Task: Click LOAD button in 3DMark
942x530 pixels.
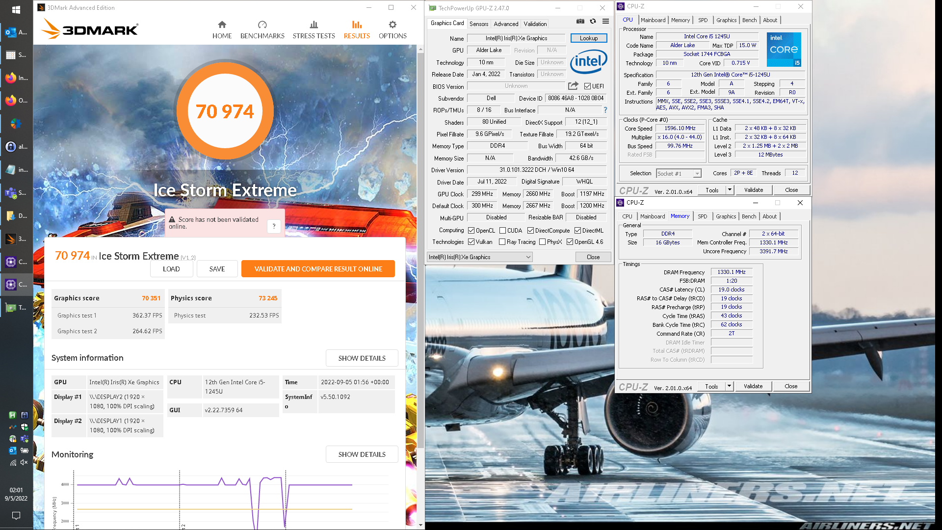Action: click(171, 269)
